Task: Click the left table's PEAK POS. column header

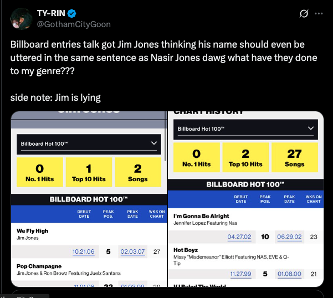Action: pos(108,214)
